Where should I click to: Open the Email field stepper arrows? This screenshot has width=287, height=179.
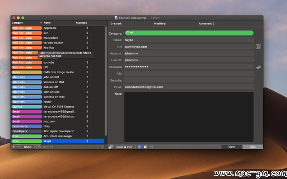(x=259, y=87)
